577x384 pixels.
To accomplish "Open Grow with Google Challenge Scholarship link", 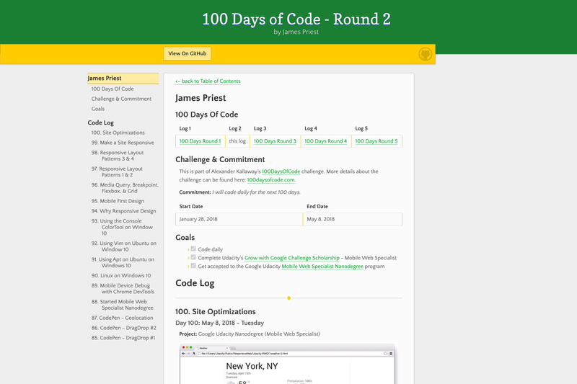I will pos(292,258).
